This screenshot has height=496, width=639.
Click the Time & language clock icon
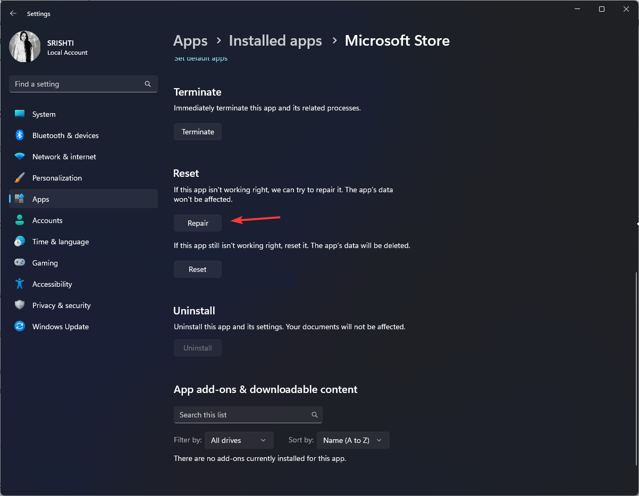[x=20, y=242]
